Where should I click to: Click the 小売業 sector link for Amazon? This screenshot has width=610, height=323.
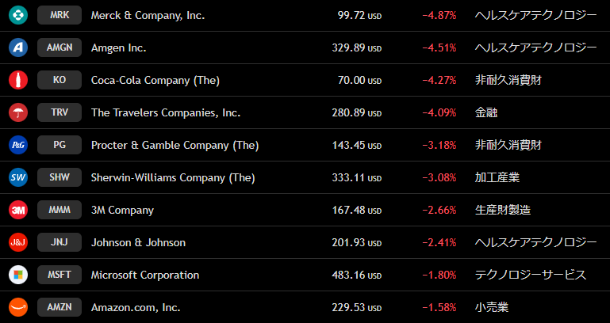coord(492,307)
